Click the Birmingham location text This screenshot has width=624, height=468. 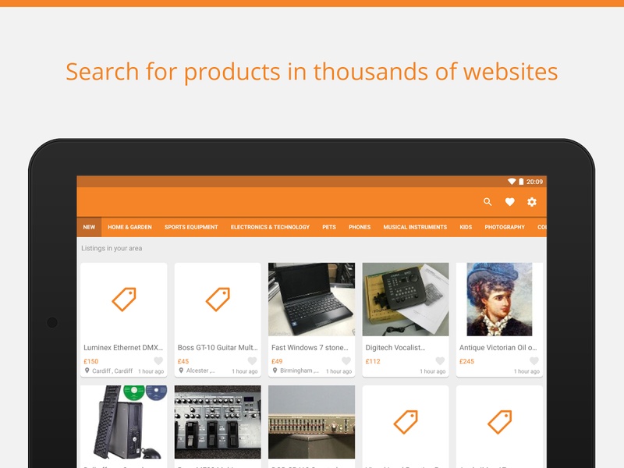coord(300,371)
